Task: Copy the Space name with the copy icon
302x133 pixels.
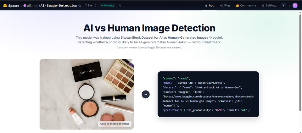Action: coord(80,6)
